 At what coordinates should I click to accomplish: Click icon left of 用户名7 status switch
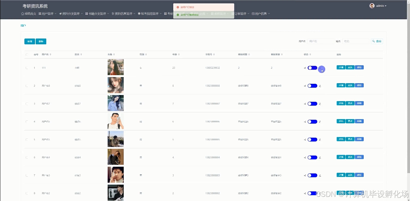point(305,104)
